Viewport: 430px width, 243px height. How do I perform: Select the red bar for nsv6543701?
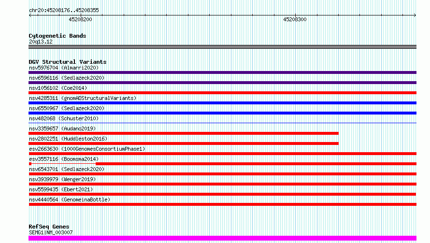click(222, 174)
